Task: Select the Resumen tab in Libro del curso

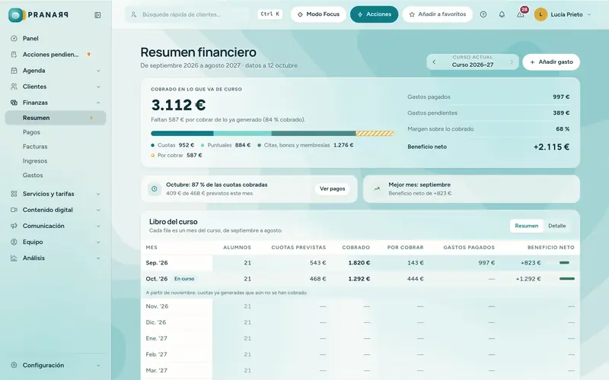Action: pos(527,226)
